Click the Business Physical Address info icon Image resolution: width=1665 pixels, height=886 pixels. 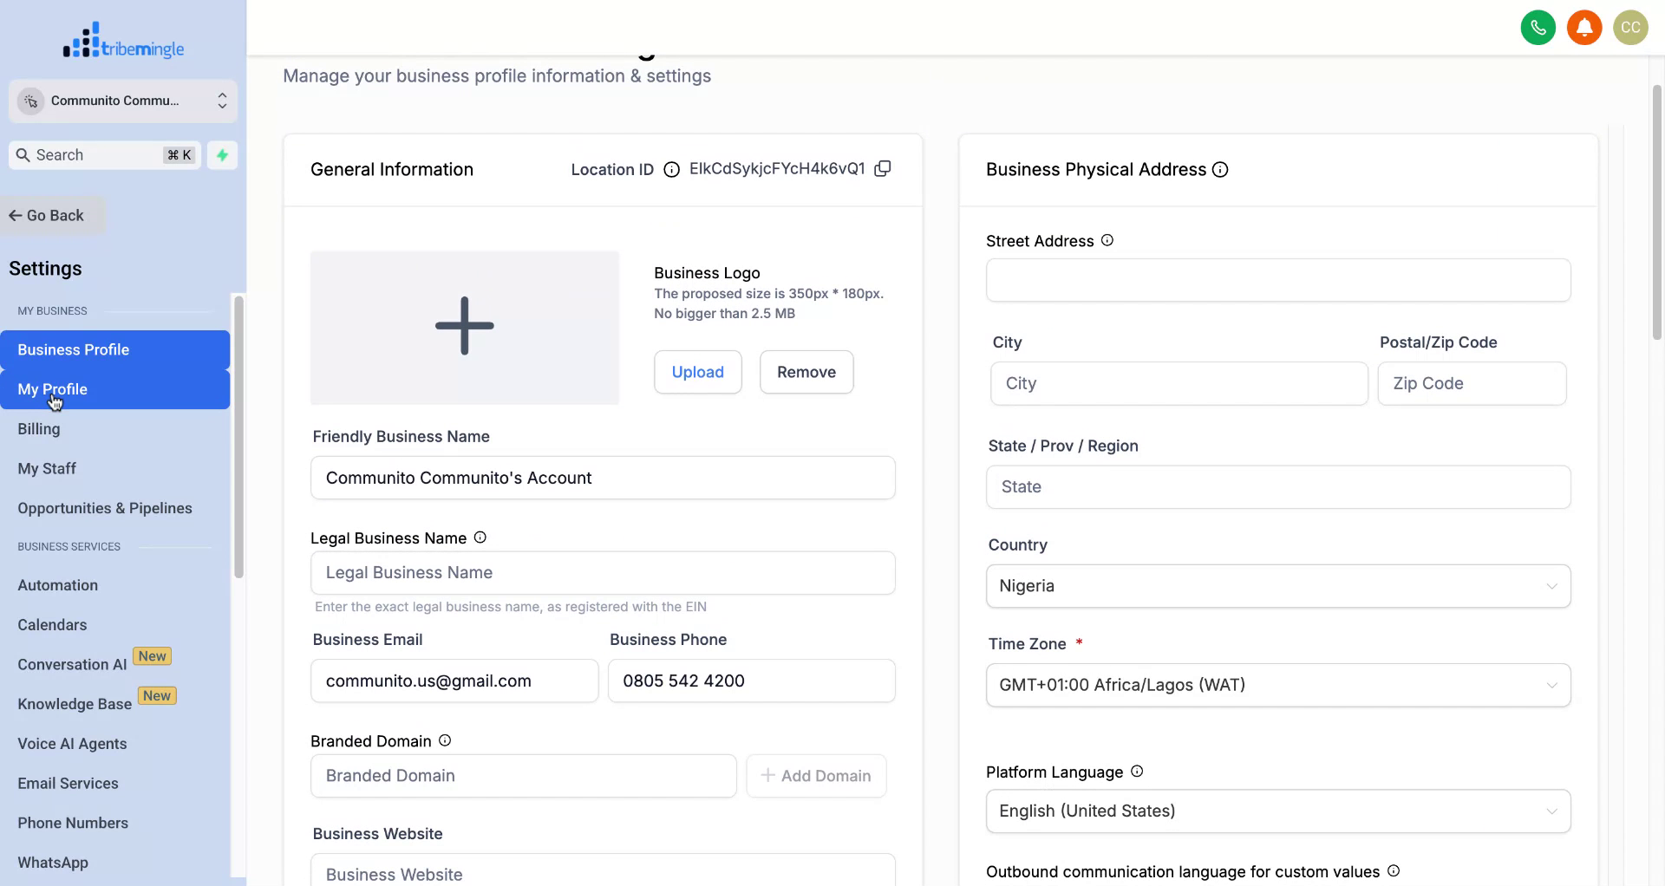click(1219, 170)
